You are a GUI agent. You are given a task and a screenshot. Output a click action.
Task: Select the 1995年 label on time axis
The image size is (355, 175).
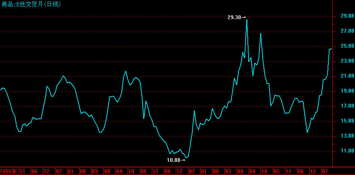9,171
